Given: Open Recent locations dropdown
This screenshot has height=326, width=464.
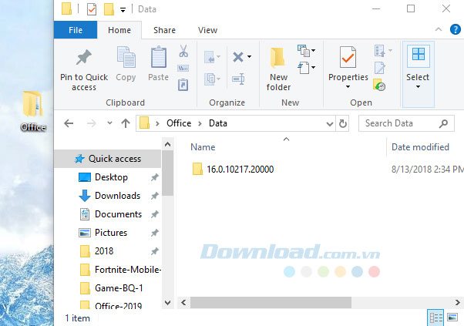Looking at the screenshot, I should point(109,123).
